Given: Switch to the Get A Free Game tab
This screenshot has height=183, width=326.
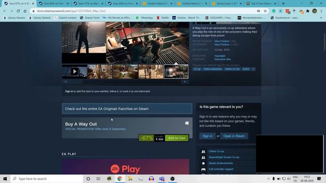Looking at the screenshot, I should [261, 4].
